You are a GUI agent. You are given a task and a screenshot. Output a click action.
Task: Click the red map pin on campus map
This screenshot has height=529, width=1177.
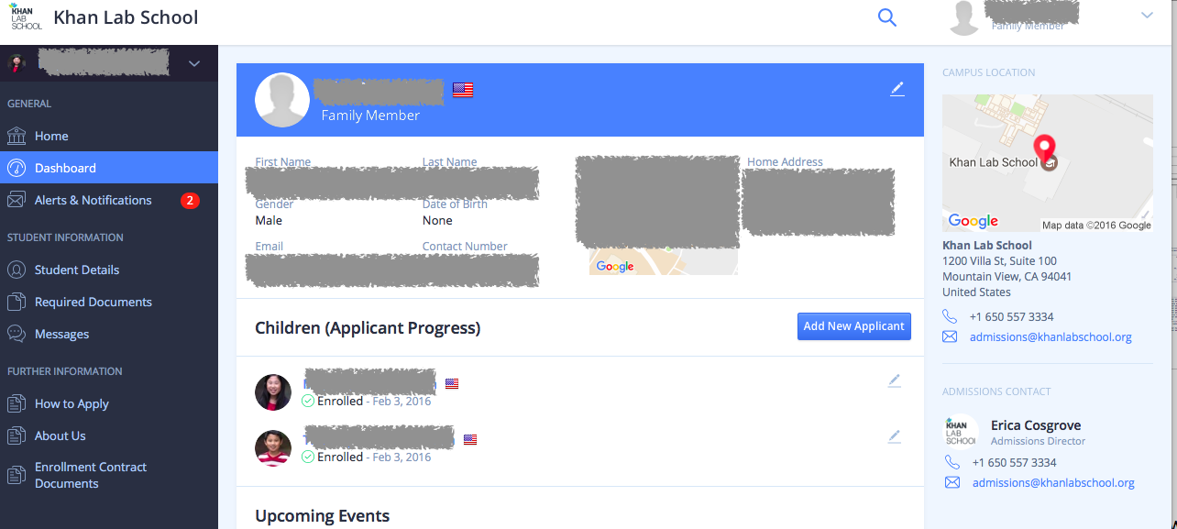click(1045, 149)
